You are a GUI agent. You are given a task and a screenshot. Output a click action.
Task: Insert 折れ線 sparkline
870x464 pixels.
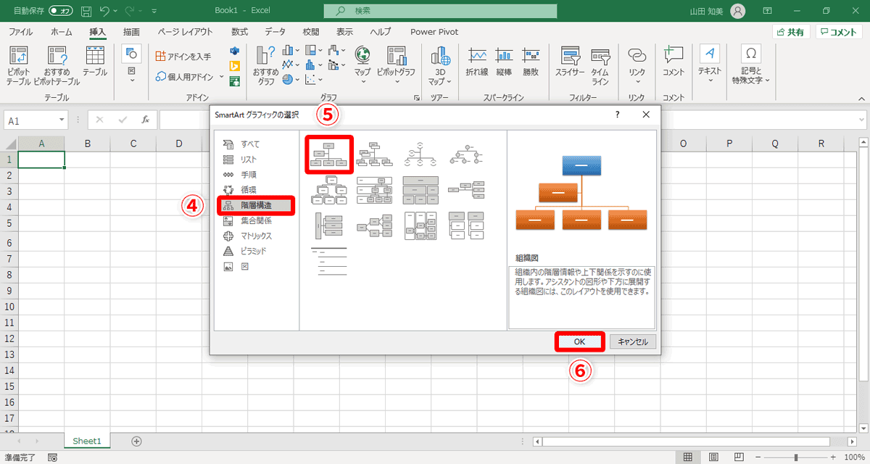pos(476,62)
